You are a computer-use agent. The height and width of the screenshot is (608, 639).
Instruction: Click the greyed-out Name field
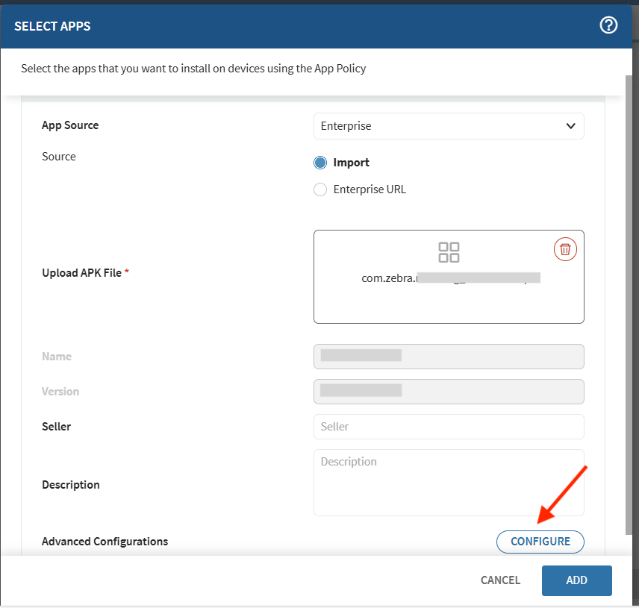click(448, 357)
